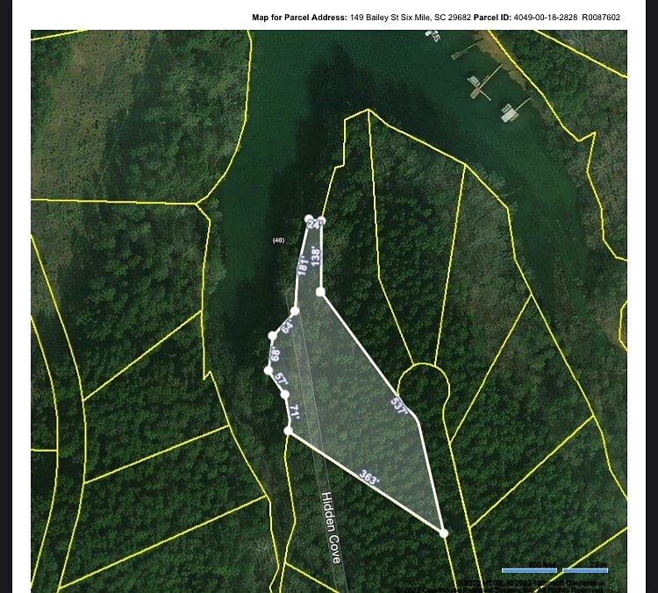Click the R0087602 reference number
658x593 pixels.
tap(601, 18)
